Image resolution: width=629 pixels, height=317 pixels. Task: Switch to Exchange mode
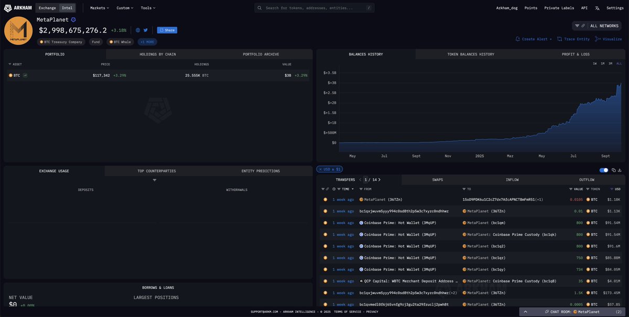pyautogui.click(x=47, y=8)
